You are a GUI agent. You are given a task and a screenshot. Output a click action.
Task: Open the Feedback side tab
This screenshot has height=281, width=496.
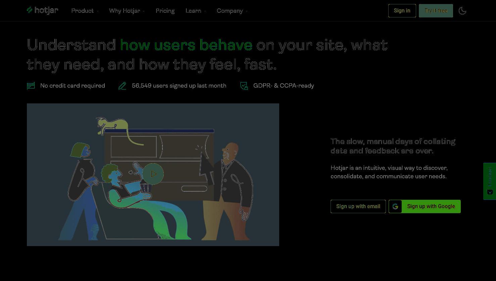[490, 181]
